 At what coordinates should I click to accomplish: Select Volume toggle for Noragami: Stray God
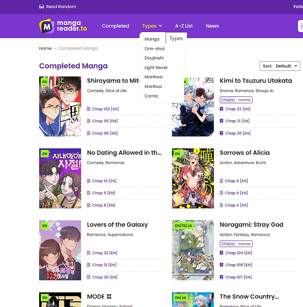(244, 244)
